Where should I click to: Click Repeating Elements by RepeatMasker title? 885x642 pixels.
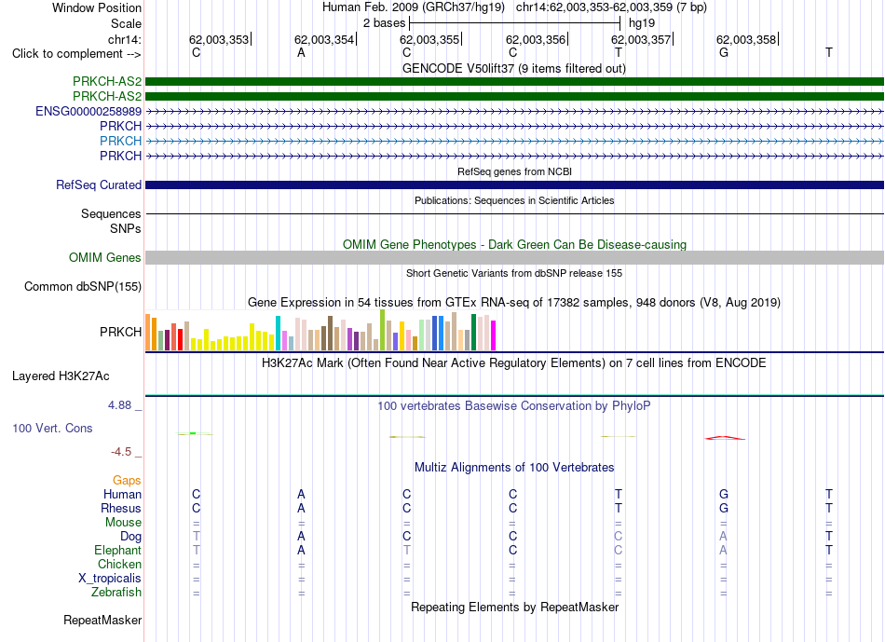click(514, 607)
